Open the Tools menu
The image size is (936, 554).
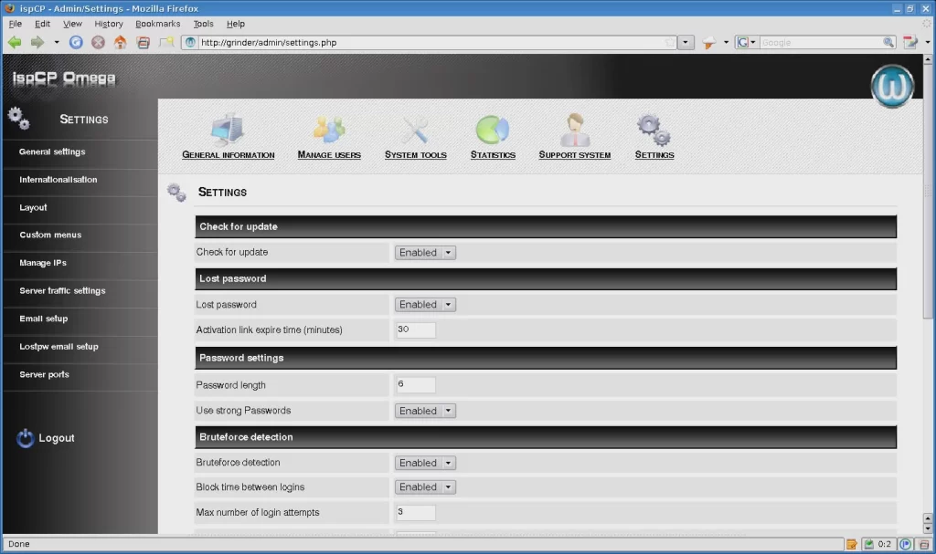(203, 24)
